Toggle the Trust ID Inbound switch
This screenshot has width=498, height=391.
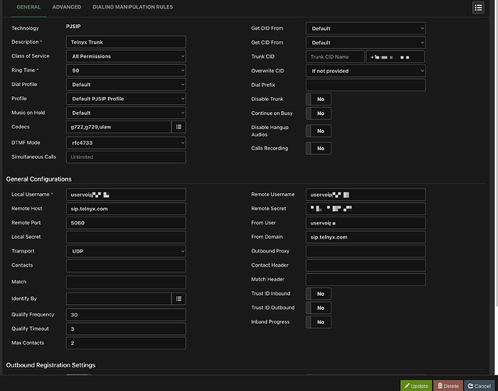319,294
